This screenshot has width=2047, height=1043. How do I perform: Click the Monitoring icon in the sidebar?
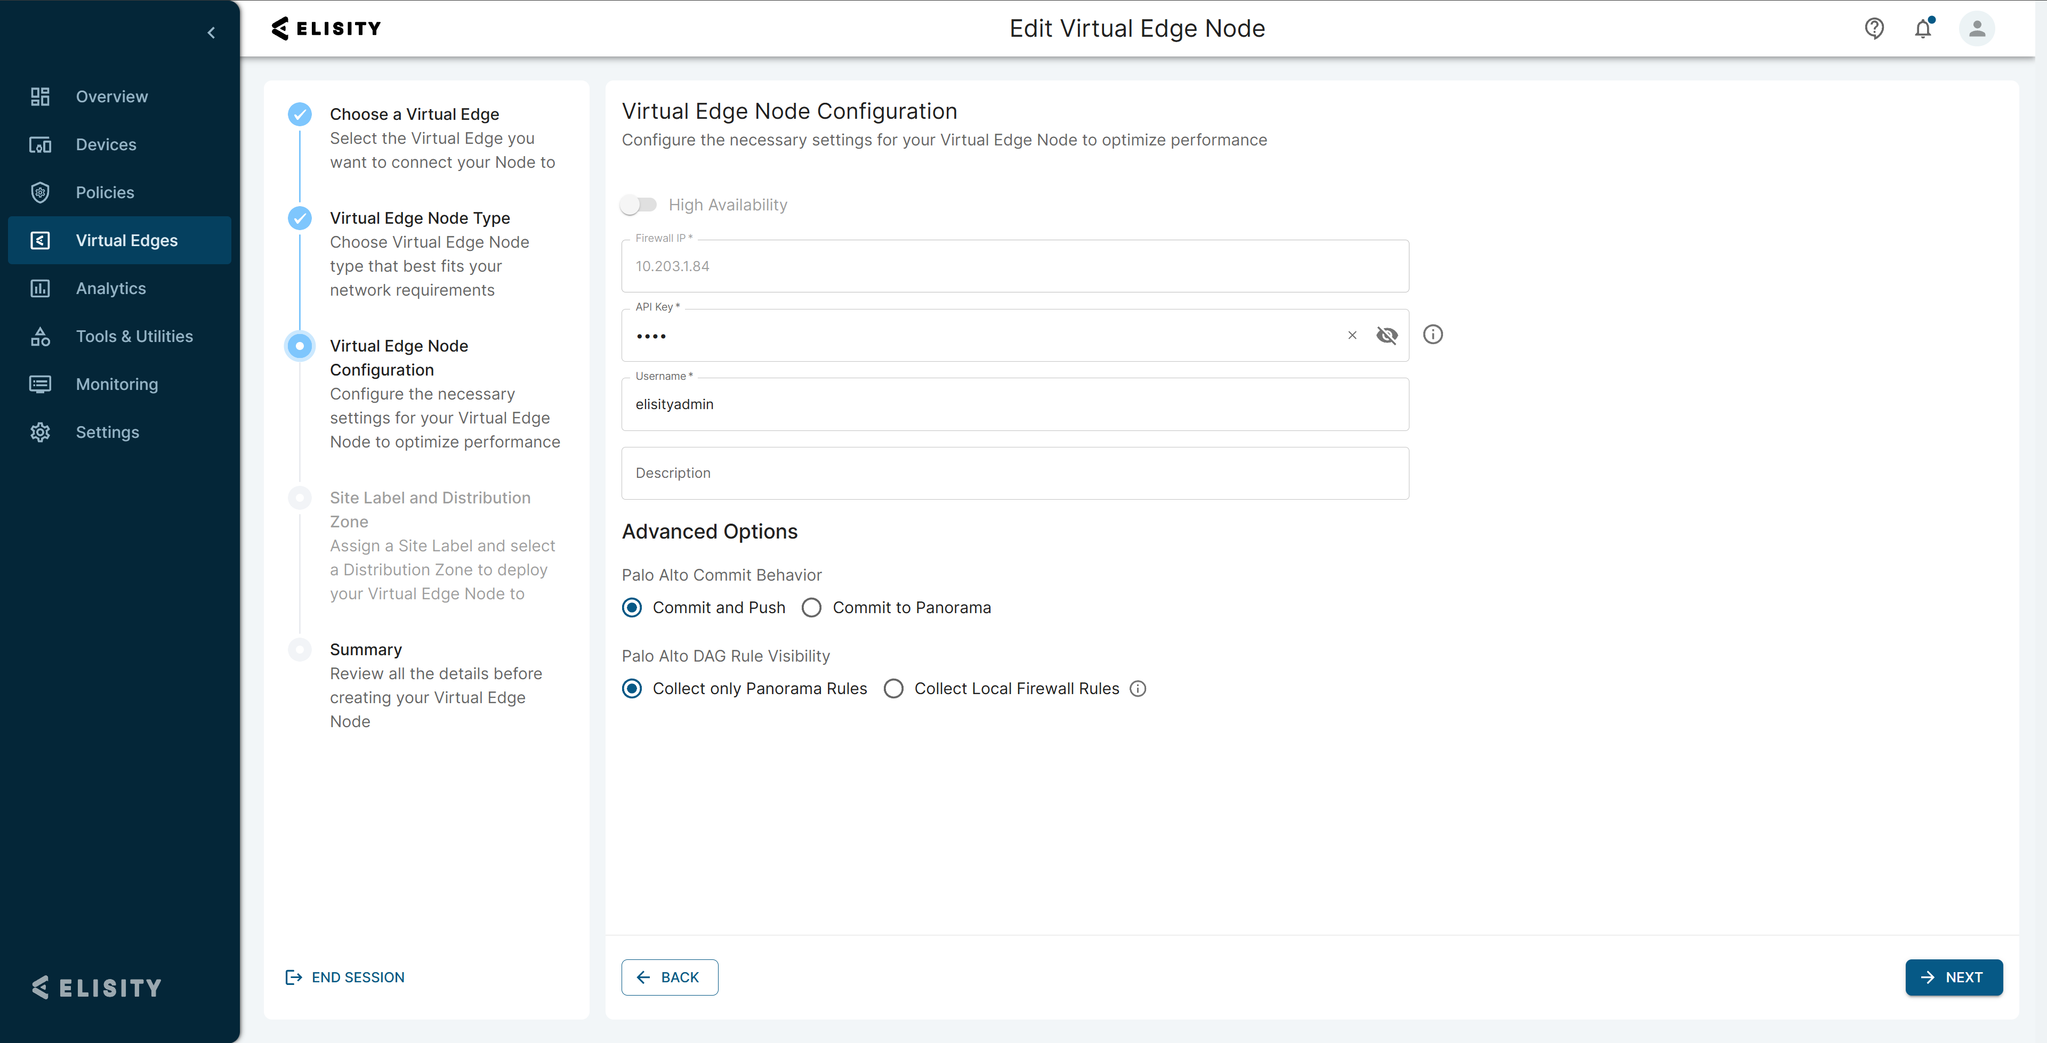pos(40,384)
